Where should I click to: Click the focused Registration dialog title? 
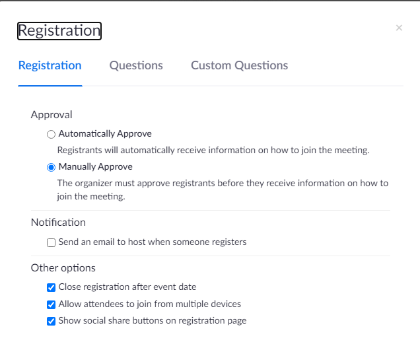tap(59, 30)
